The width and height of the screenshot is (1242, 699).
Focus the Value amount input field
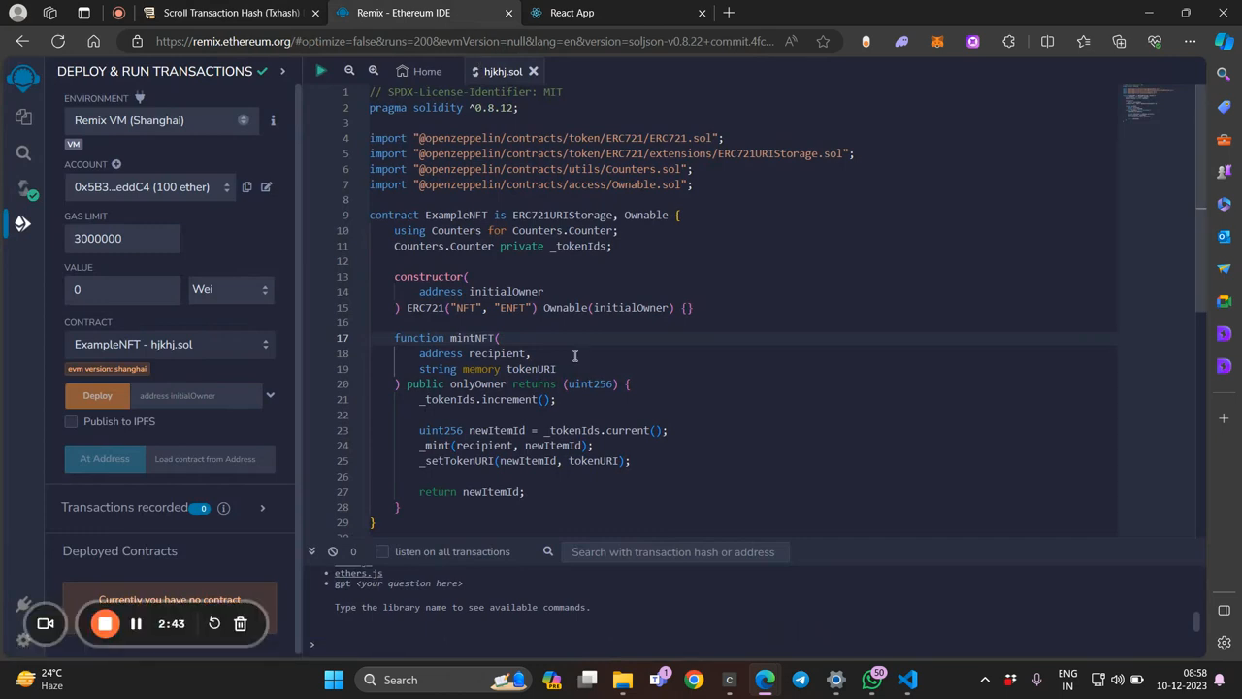pyautogui.click(x=122, y=289)
